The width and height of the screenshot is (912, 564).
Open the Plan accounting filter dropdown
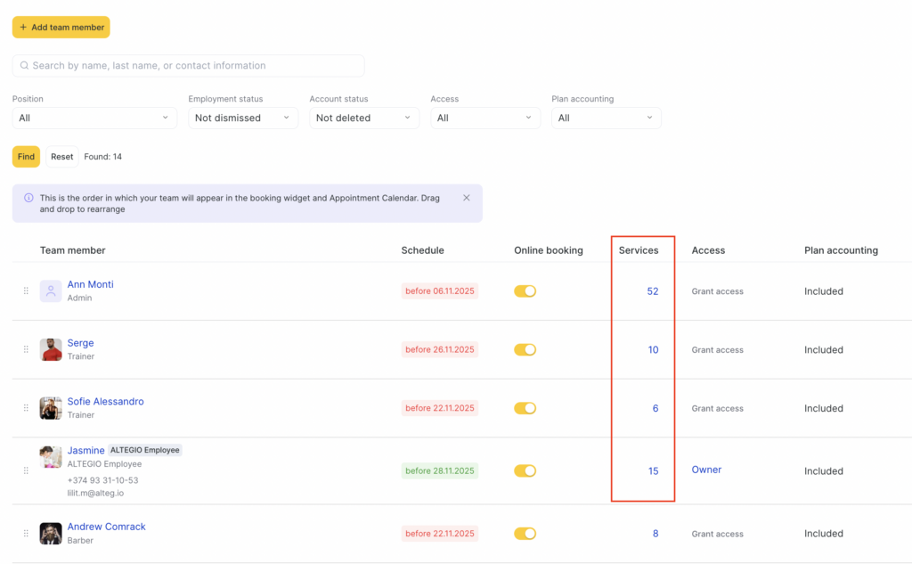606,118
